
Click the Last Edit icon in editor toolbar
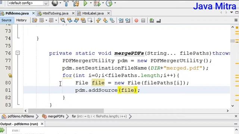click(35, 20)
